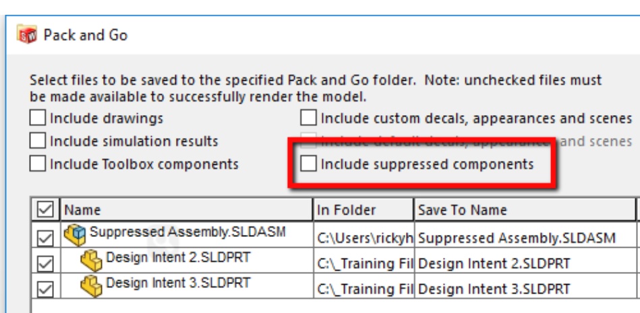The height and width of the screenshot is (313, 640).
Task: Untick the Design Intent 3.SLDPRT row checkbox
Action: pyautogui.click(x=45, y=289)
